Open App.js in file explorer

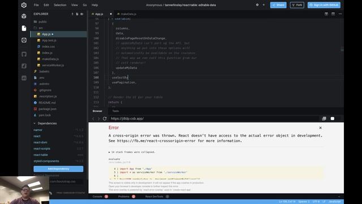click(x=59, y=34)
